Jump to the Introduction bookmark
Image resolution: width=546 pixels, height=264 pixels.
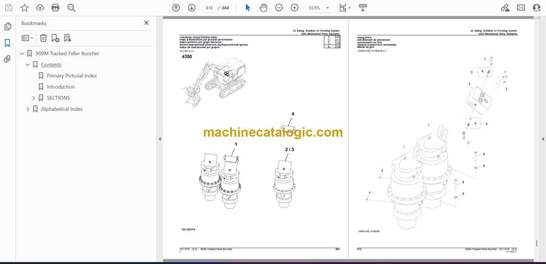click(x=61, y=87)
